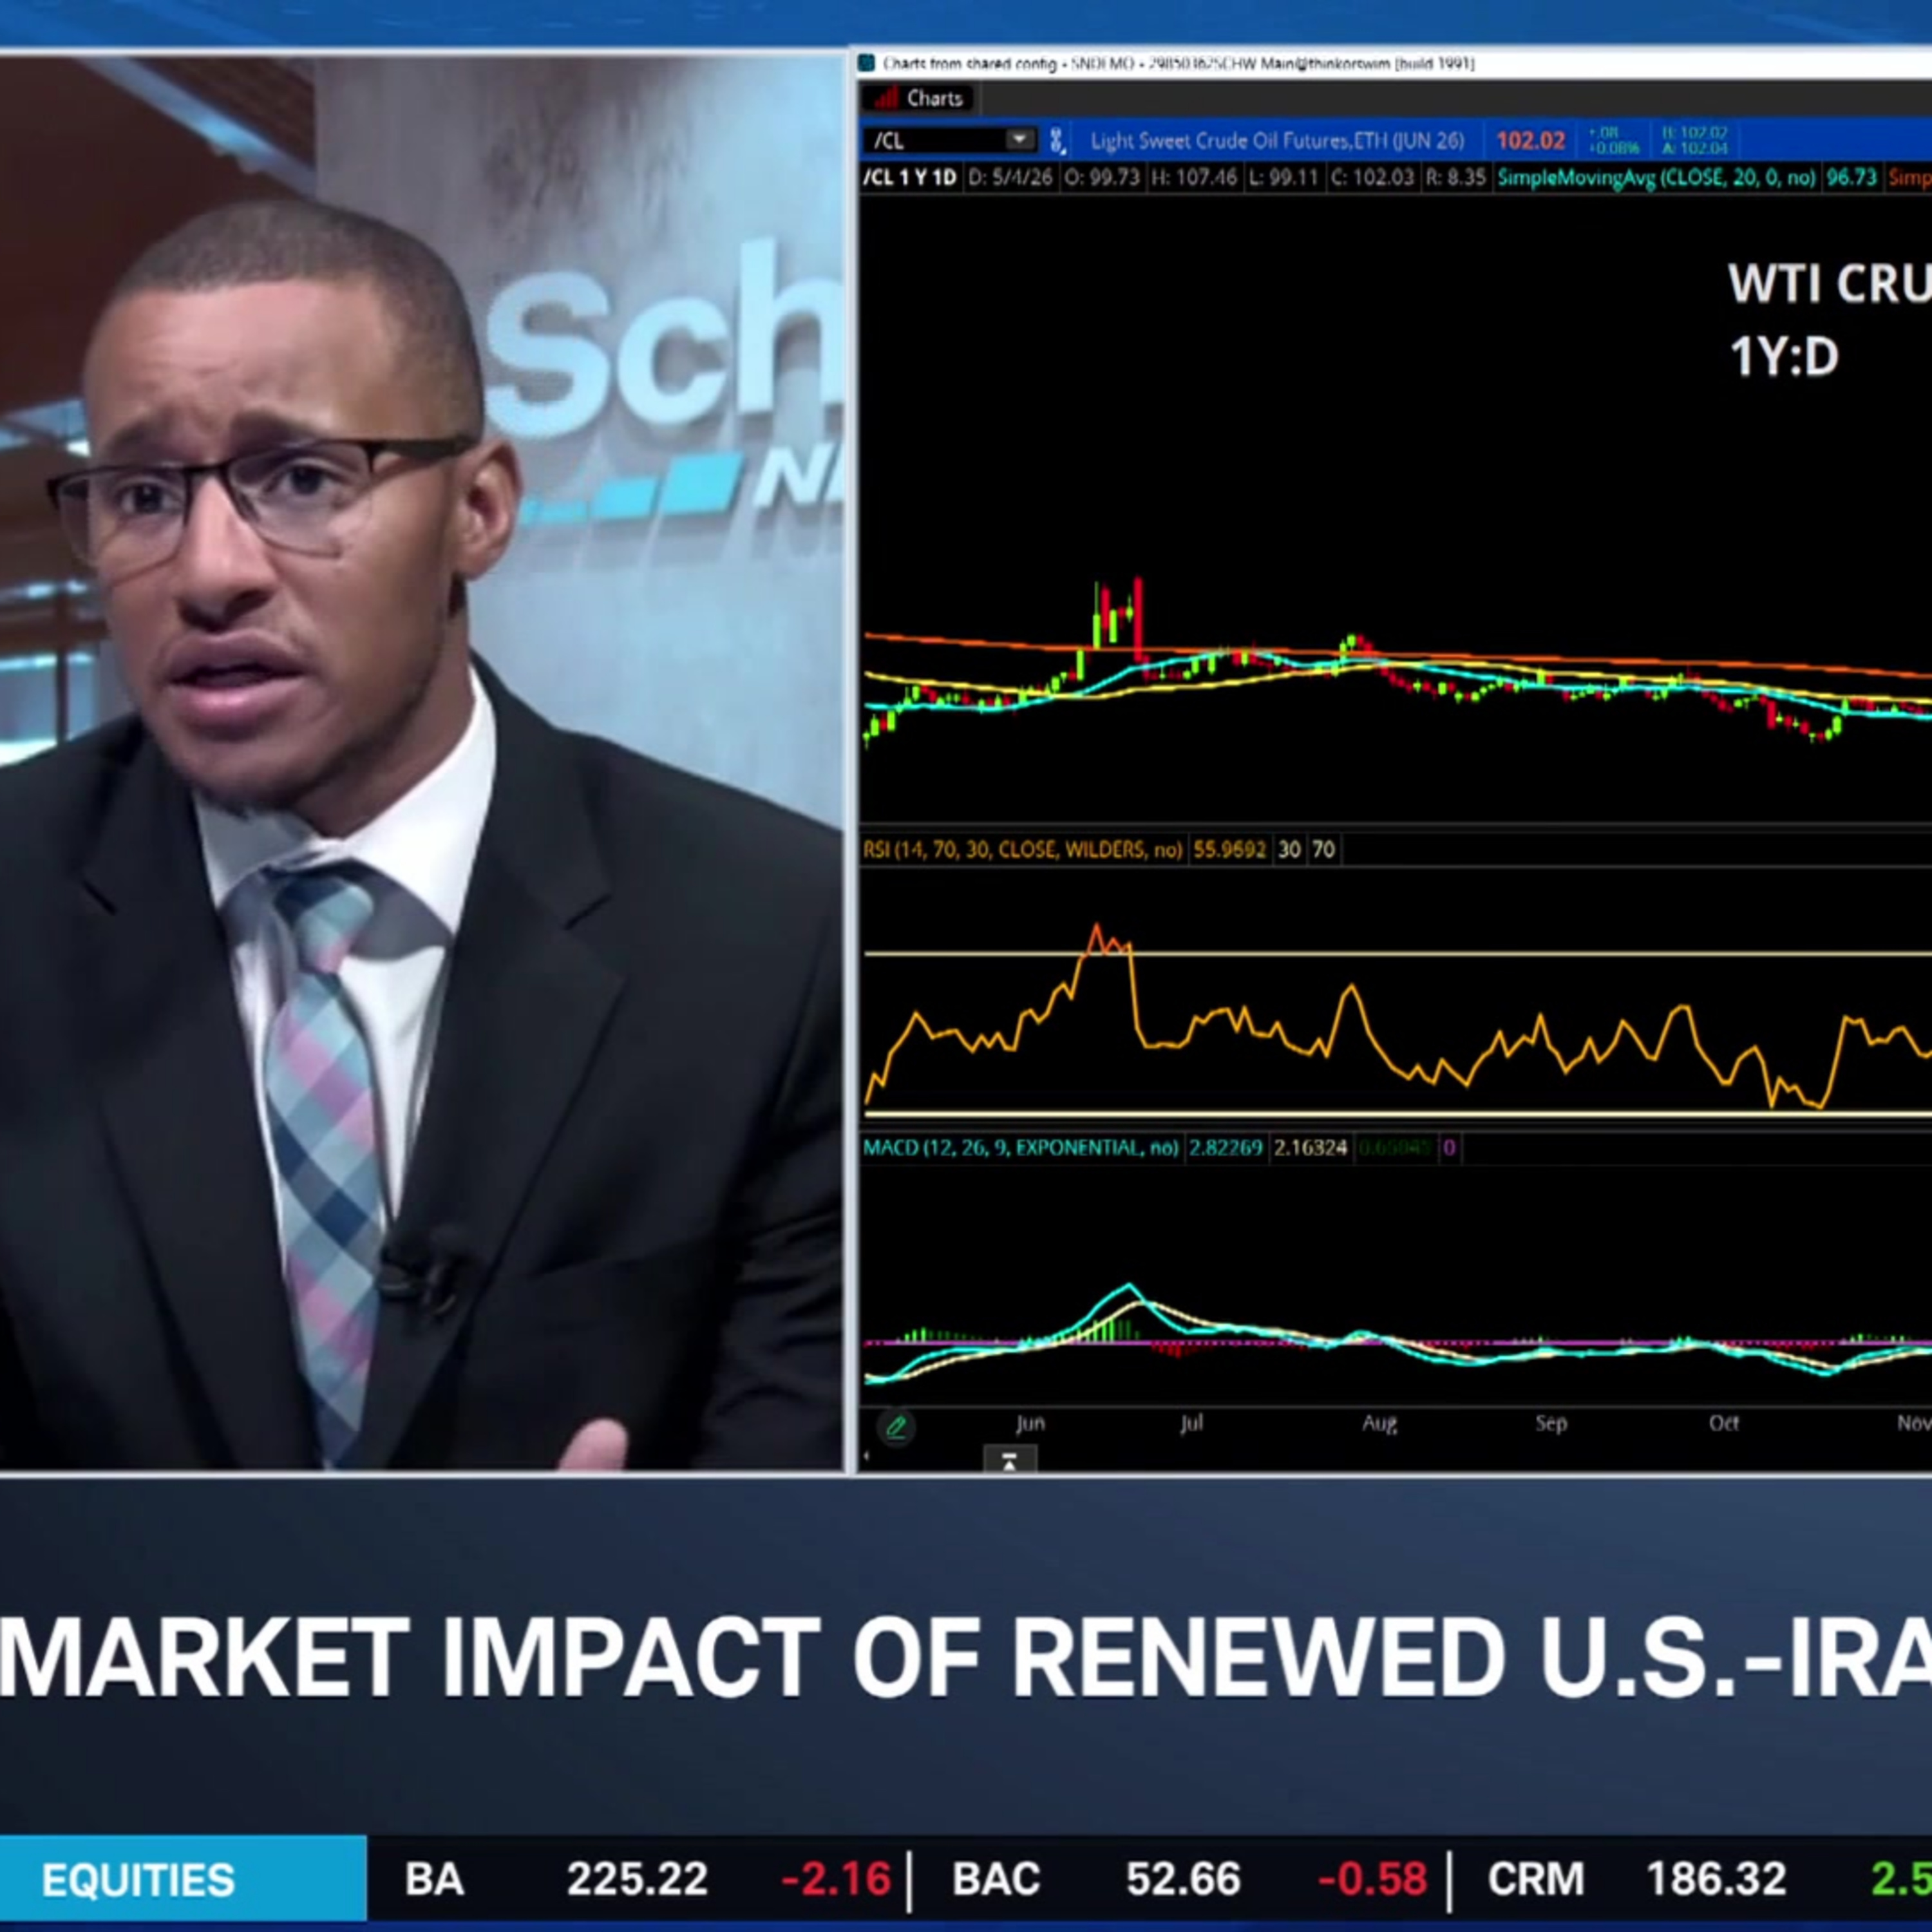Click the Oct label on time axis

[x=1723, y=1423]
